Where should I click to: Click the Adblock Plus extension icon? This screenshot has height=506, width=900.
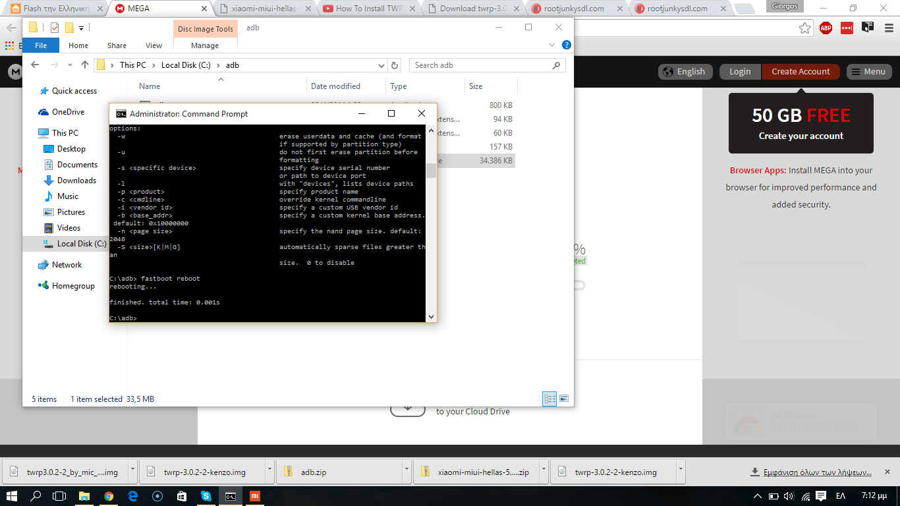[x=826, y=28]
